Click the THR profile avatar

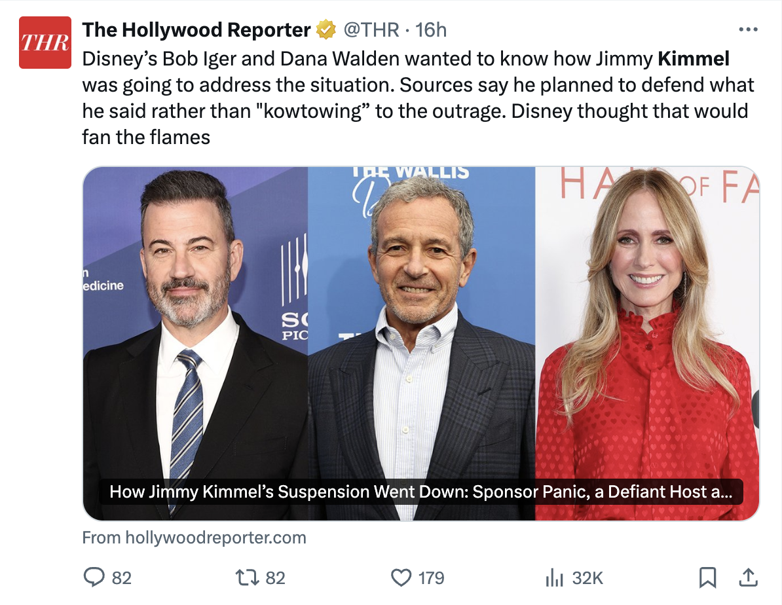click(x=45, y=43)
